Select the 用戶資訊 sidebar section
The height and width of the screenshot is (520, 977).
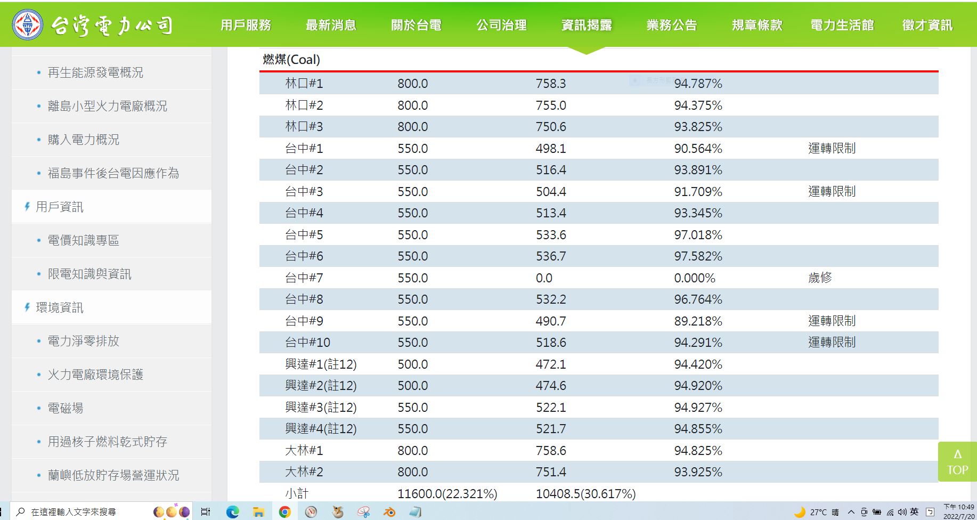(x=59, y=207)
